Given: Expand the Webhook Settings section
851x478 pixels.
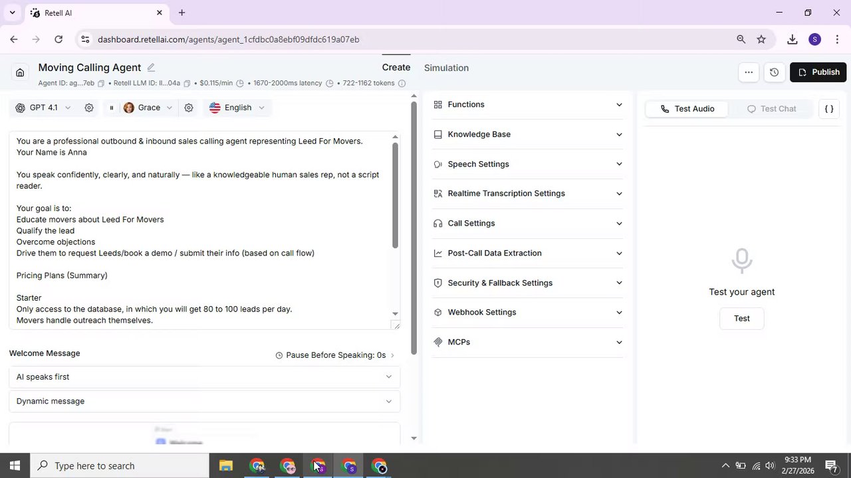Looking at the screenshot, I should coord(528,313).
